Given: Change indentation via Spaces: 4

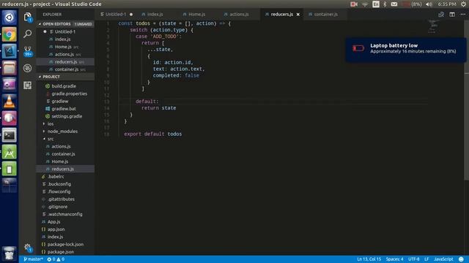Looking at the screenshot, I should point(394,259).
